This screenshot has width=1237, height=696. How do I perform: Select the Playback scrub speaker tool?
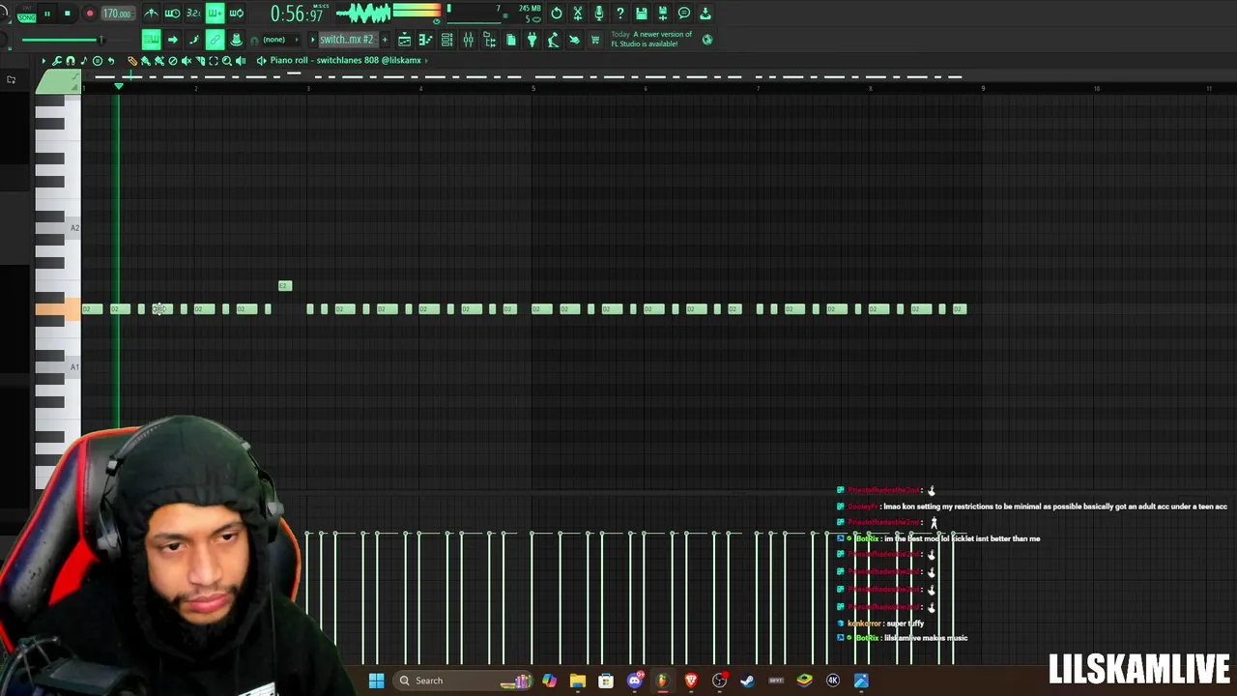coord(241,61)
